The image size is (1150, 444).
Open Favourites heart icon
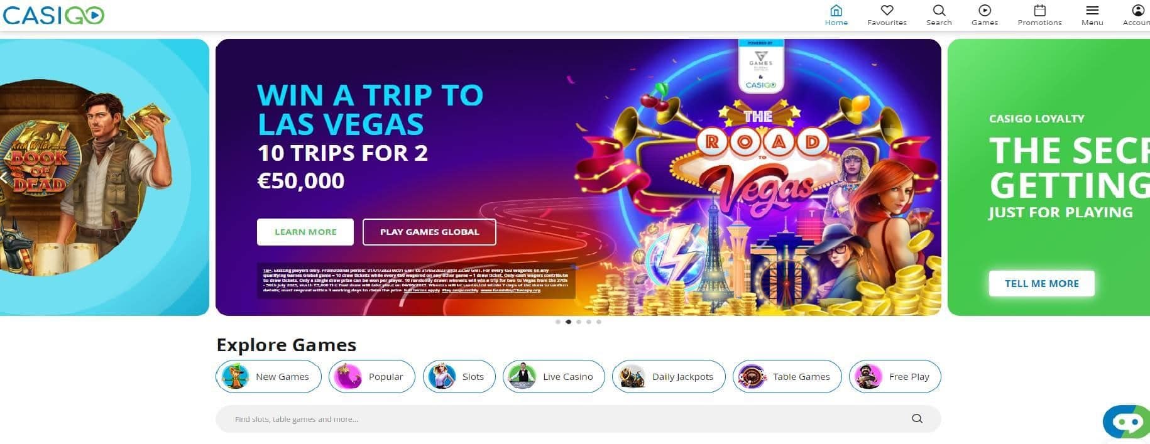coord(887,11)
